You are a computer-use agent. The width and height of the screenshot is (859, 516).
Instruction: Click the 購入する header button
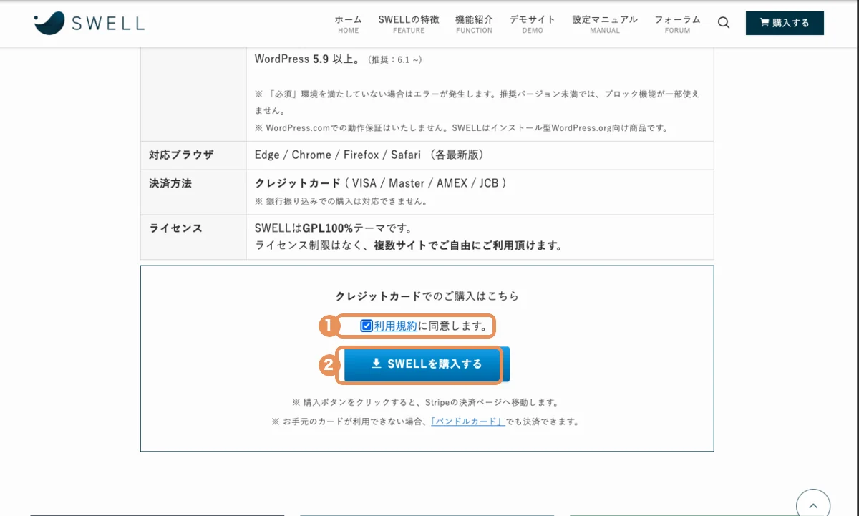pos(785,23)
